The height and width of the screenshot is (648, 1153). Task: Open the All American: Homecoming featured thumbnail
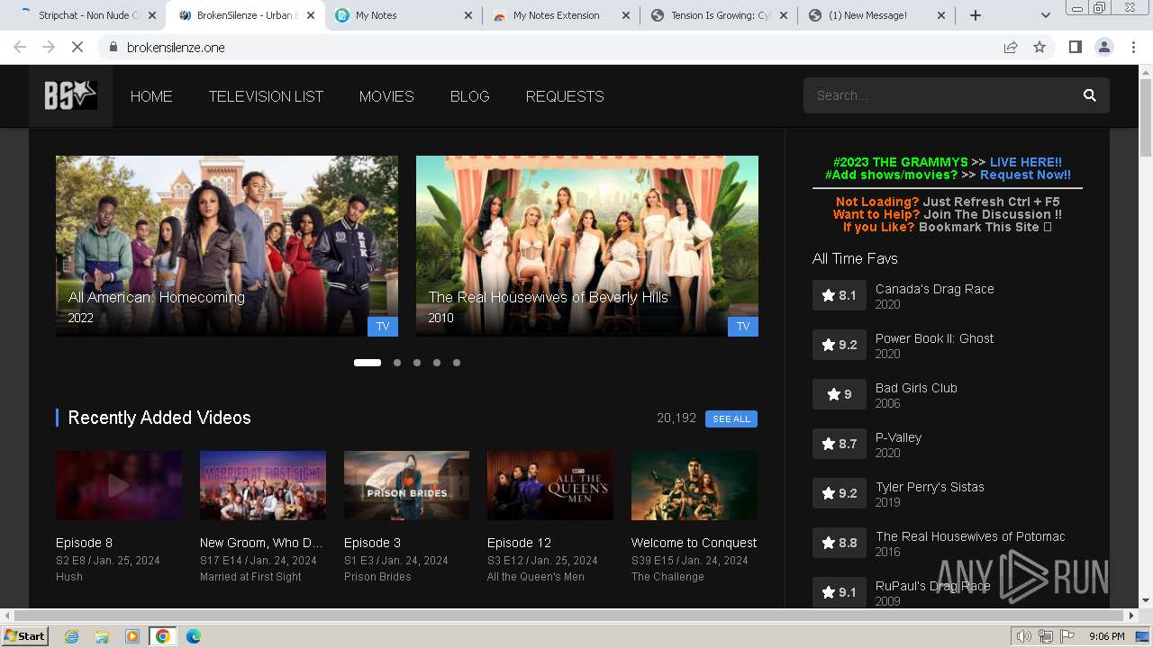click(x=227, y=246)
